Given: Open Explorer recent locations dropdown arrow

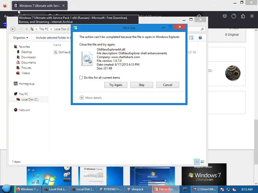Looking at the screenshot, I should tap(27, 29).
